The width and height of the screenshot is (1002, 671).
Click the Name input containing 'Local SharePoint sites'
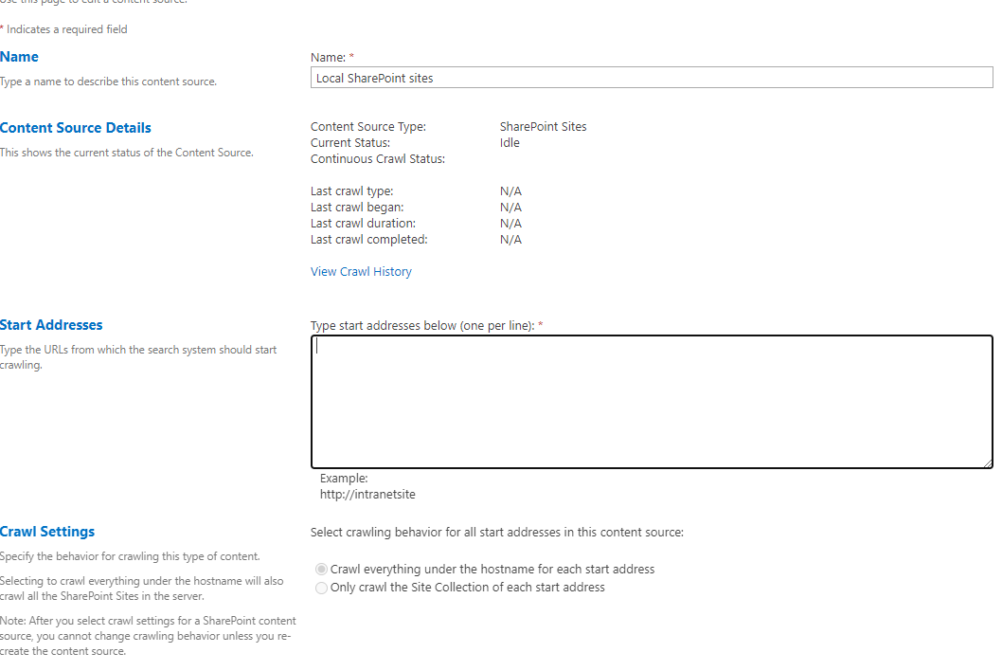point(652,77)
